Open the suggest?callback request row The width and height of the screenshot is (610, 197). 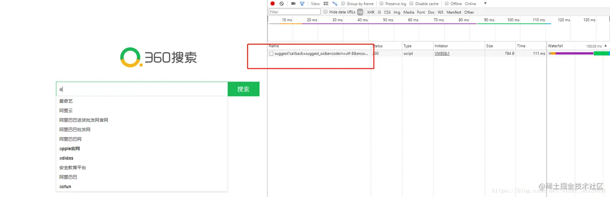coord(321,53)
